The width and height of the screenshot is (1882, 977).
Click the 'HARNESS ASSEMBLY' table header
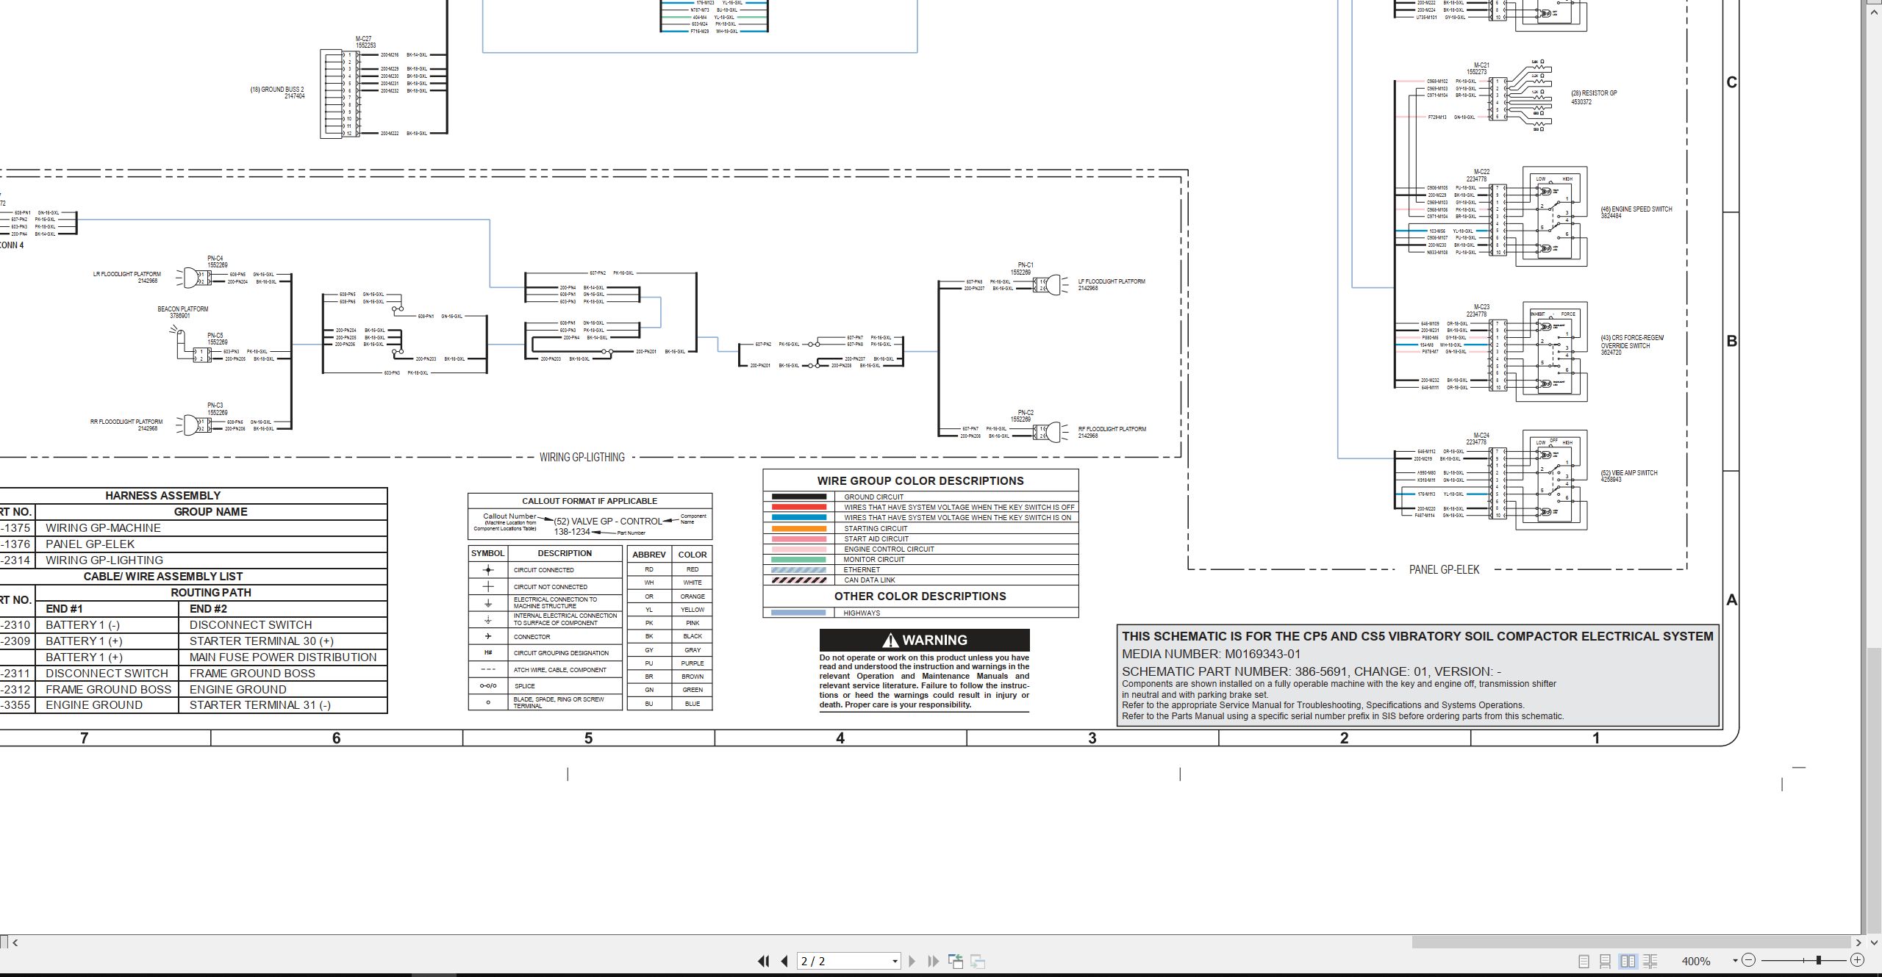tap(162, 496)
